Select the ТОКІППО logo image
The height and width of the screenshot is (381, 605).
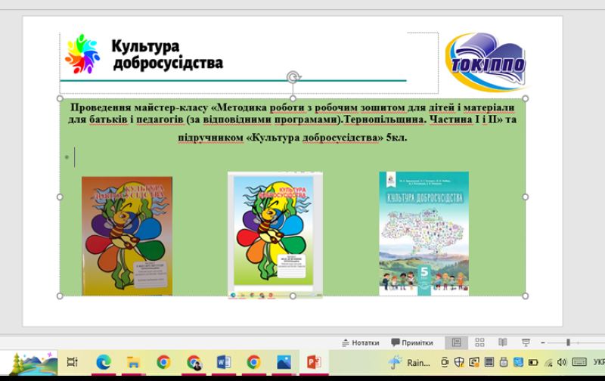pos(486,62)
